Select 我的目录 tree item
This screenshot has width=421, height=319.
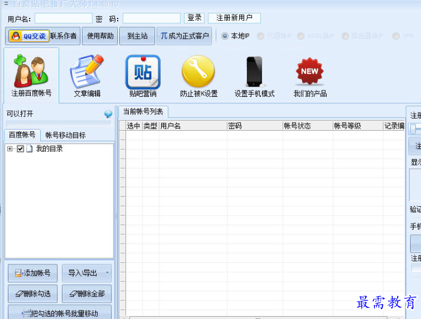49,149
